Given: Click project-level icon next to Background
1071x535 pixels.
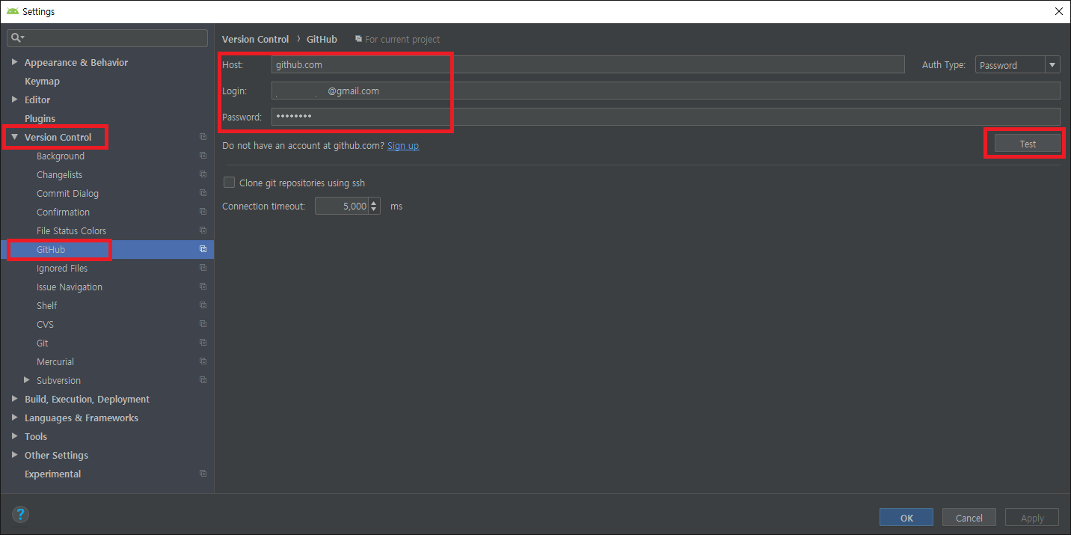Looking at the screenshot, I should point(203,156).
